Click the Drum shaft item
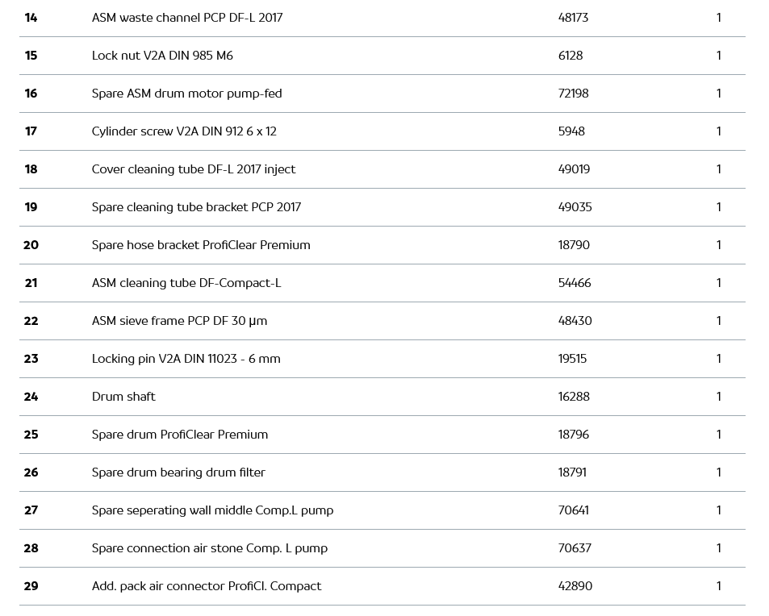 (x=123, y=397)
